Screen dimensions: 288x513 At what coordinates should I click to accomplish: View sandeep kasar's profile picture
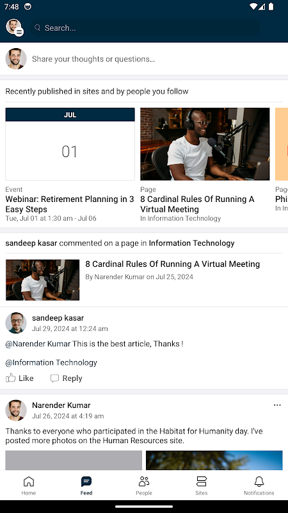click(x=15, y=323)
